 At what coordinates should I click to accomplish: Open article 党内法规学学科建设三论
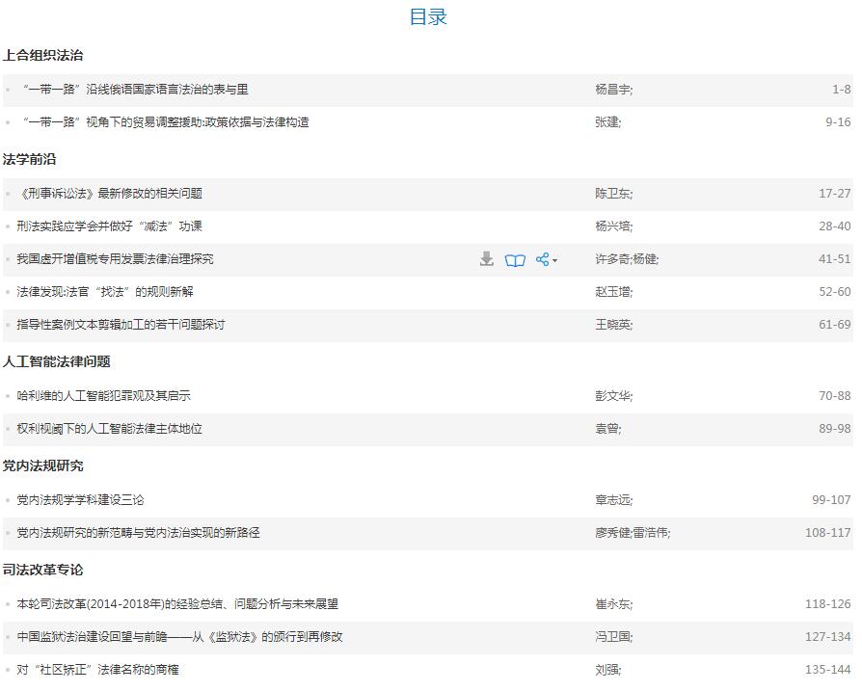pos(80,500)
